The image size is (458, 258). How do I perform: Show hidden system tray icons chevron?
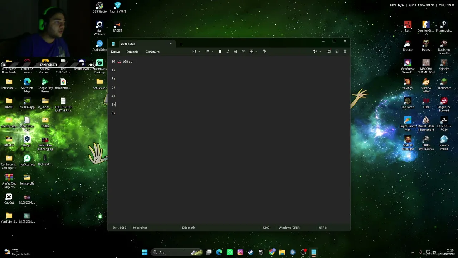tap(413, 252)
